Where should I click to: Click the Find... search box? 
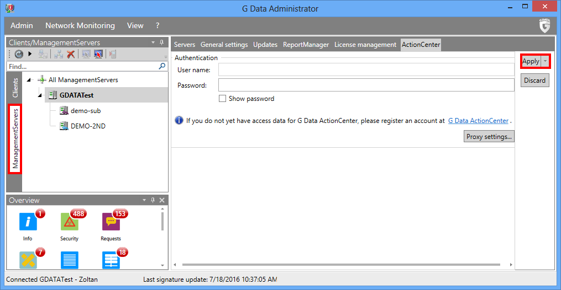[x=87, y=66]
